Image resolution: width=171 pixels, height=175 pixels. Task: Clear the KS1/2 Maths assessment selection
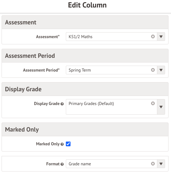pos(153,37)
